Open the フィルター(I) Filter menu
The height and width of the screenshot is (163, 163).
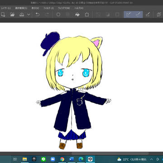pyautogui.click(x=48, y=8)
